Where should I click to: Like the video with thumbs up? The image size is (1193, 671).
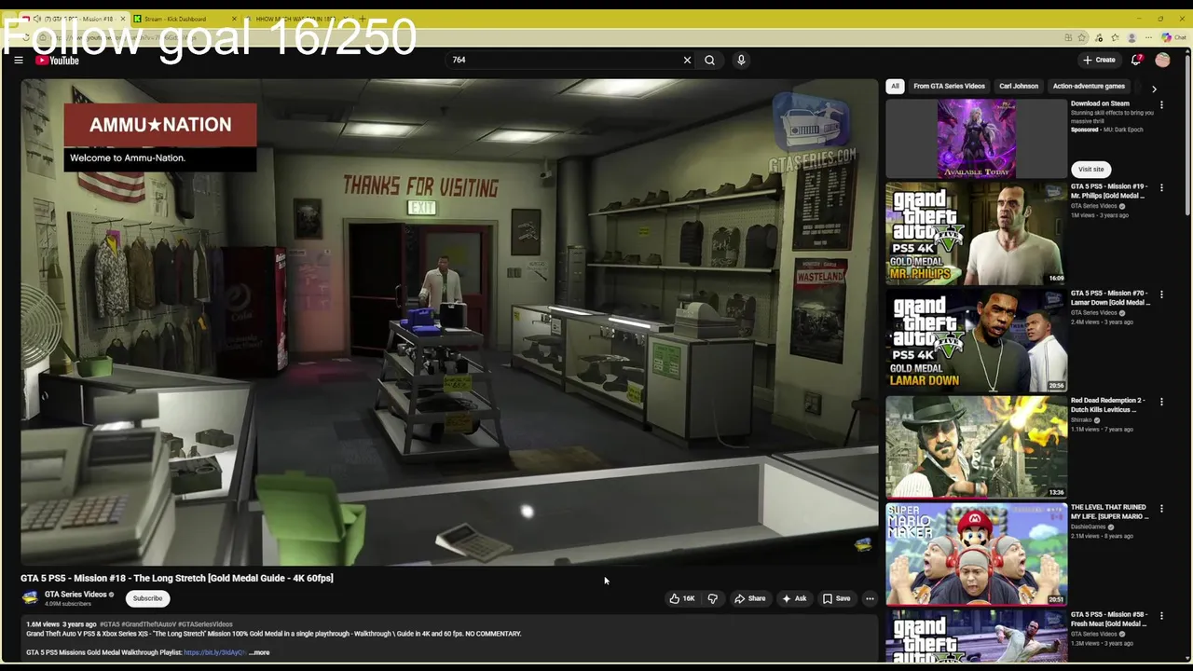tap(682, 598)
